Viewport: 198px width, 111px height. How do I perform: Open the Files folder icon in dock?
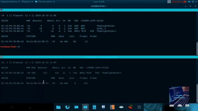click(58, 107)
